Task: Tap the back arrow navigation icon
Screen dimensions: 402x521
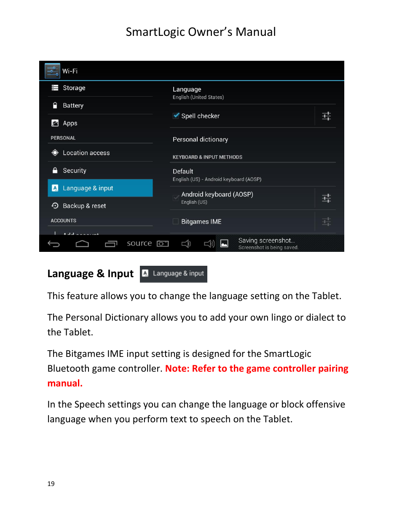Action: click(54, 243)
